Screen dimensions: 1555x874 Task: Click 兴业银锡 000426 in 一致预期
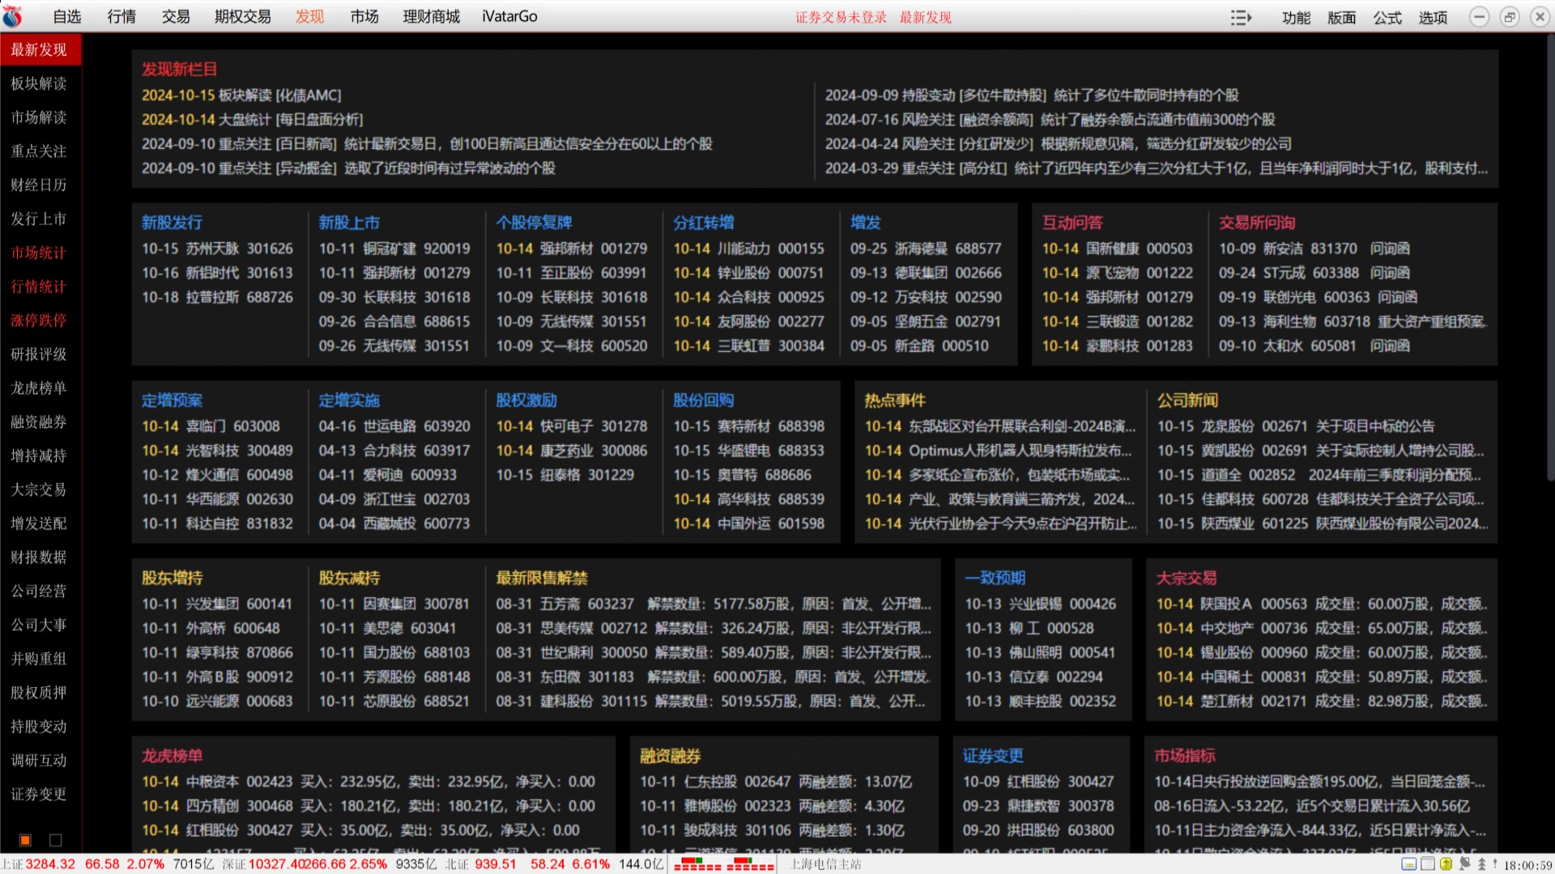tap(1041, 605)
